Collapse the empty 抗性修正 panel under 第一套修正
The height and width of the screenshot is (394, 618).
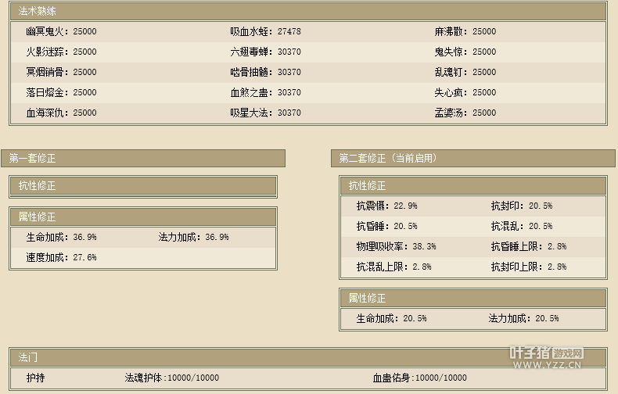[x=38, y=186]
